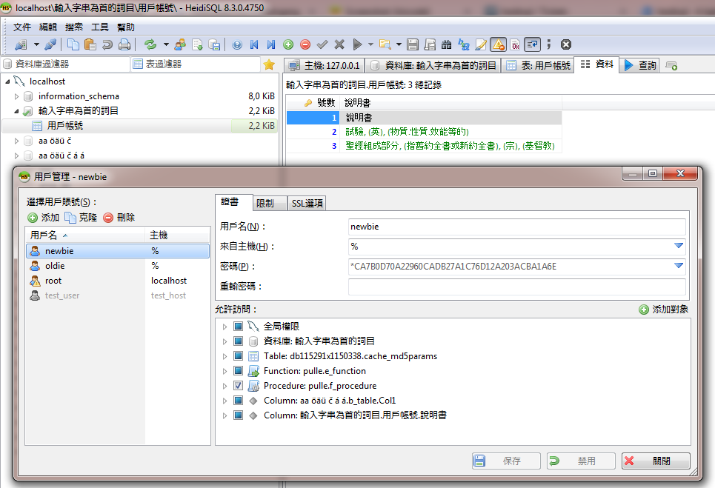Screen dimensions: 715x488
Task: Toggle checkbox for Function: pulle.e_function
Action: [x=238, y=371]
